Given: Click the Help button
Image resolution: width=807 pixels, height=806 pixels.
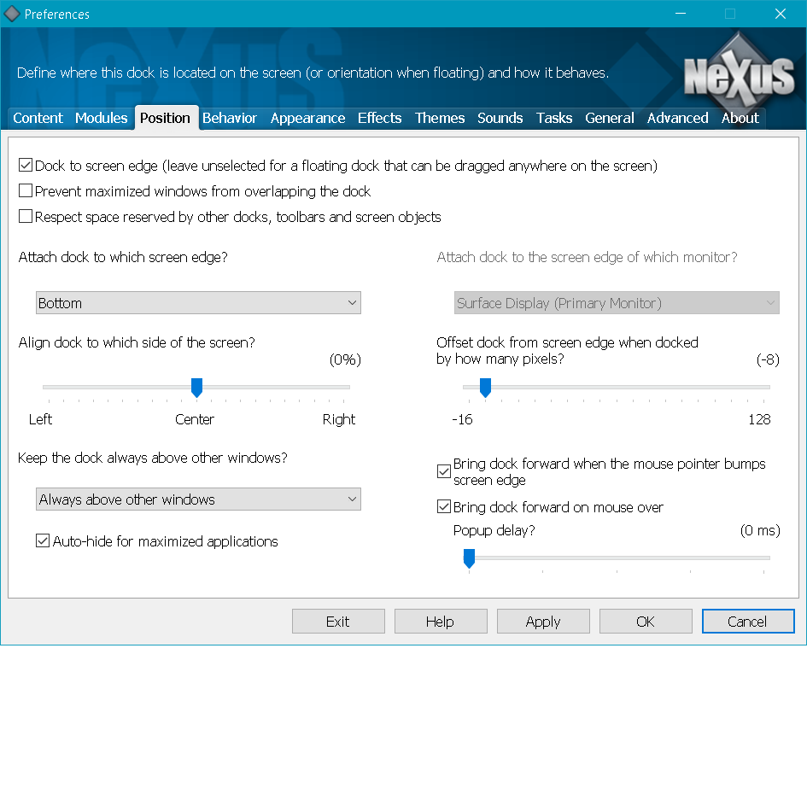Looking at the screenshot, I should pos(440,622).
